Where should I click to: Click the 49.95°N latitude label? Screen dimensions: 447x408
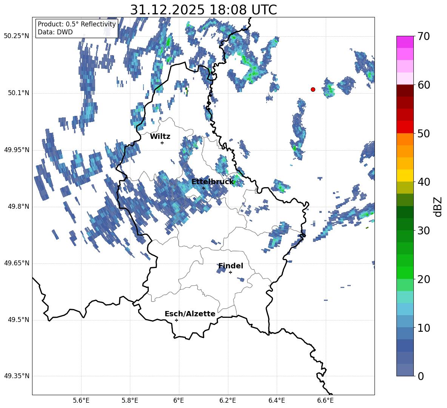click(17, 150)
